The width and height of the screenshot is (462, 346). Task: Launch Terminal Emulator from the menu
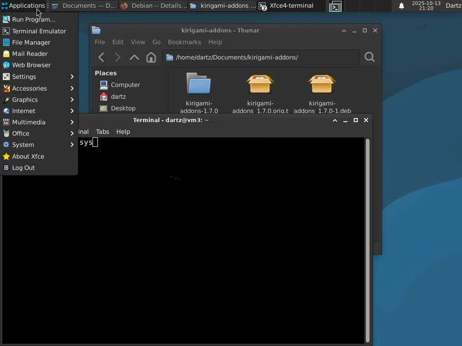pyautogui.click(x=39, y=31)
